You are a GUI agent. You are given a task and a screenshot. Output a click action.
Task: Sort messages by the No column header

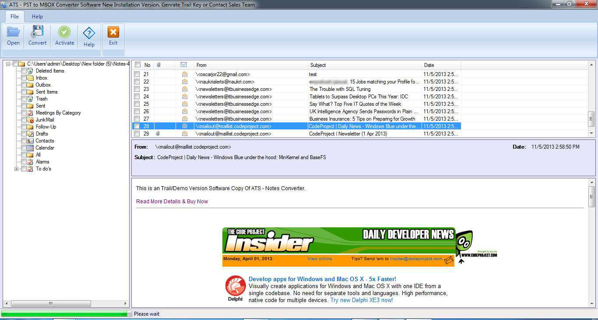pos(148,65)
